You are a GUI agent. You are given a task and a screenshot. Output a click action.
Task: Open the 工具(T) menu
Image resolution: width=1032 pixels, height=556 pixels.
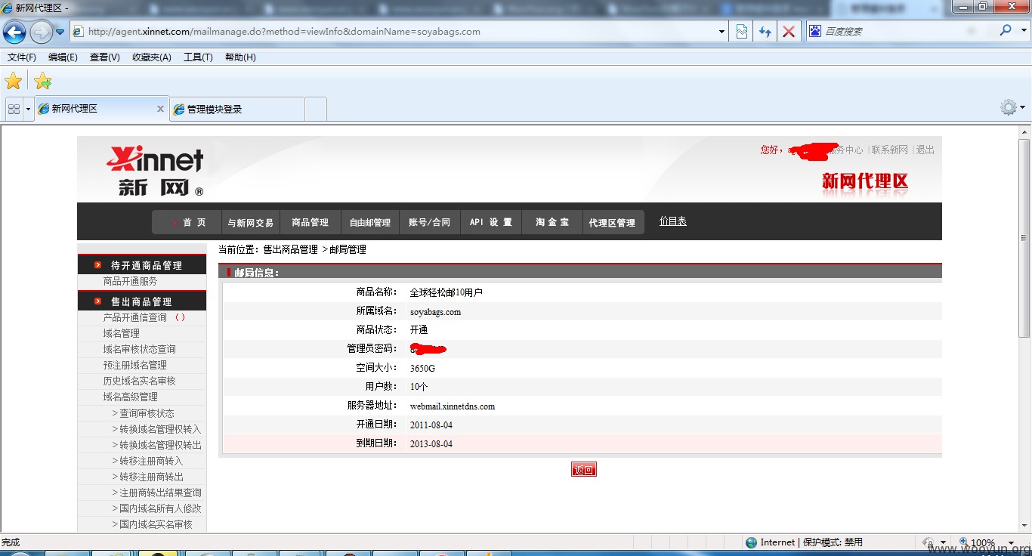point(198,57)
